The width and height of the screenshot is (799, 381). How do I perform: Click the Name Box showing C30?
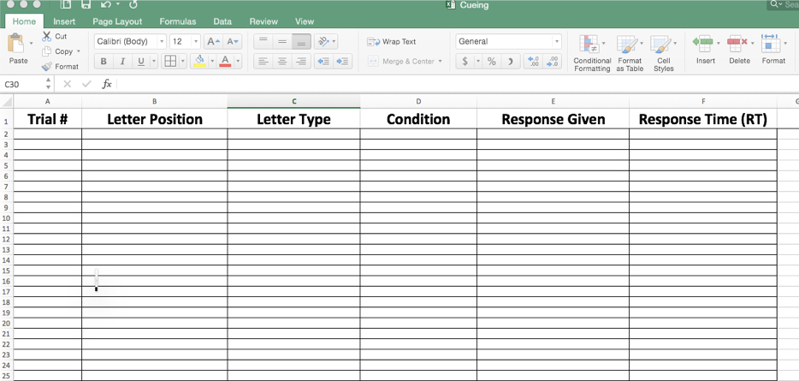23,84
